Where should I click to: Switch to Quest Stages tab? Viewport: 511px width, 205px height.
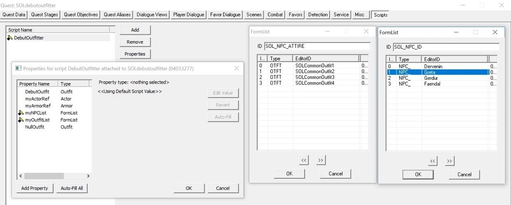point(45,15)
